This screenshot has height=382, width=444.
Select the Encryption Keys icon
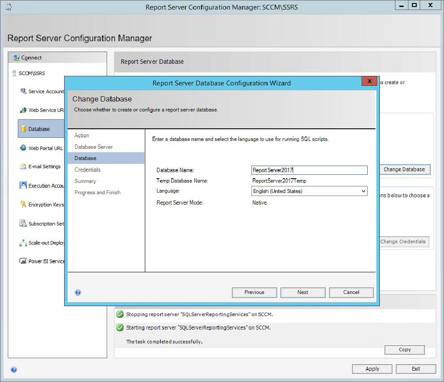(23, 205)
